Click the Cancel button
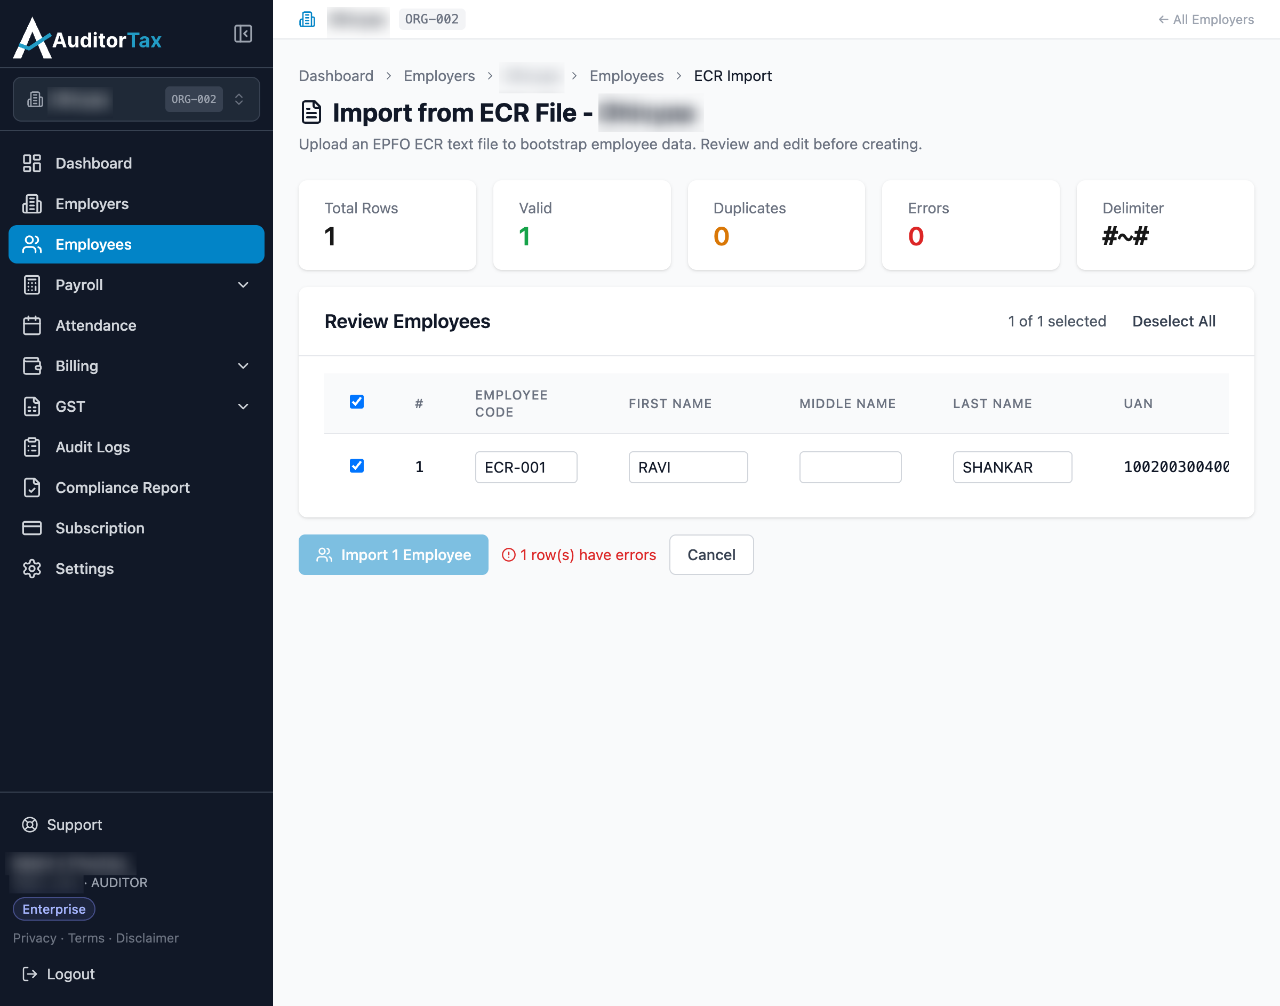This screenshot has width=1280, height=1006. click(x=711, y=555)
